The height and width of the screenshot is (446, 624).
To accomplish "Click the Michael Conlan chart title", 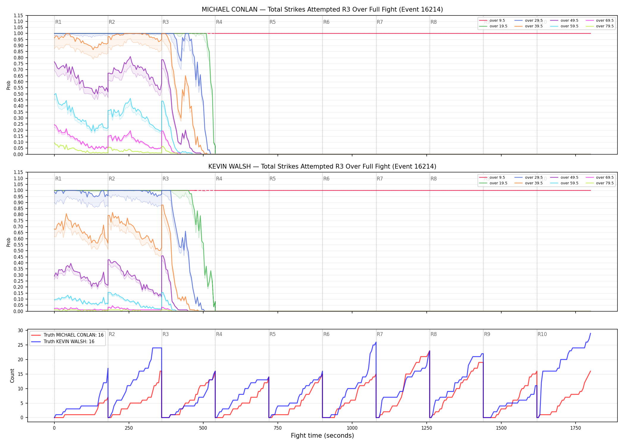I will [322, 10].
